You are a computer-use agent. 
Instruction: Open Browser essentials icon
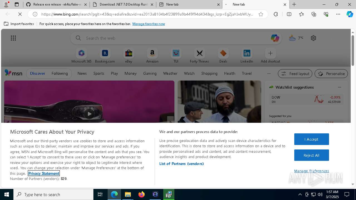326,14
